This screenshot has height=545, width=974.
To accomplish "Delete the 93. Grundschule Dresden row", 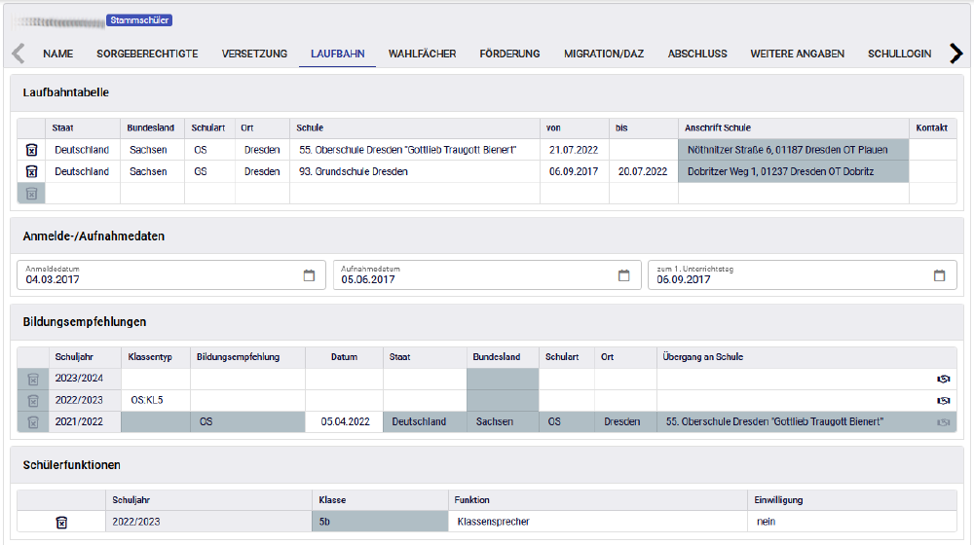I will click(x=31, y=172).
